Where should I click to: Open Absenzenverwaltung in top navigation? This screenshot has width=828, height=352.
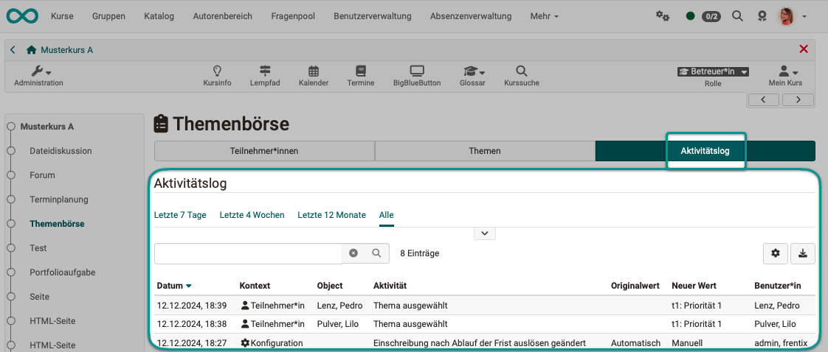coord(471,16)
